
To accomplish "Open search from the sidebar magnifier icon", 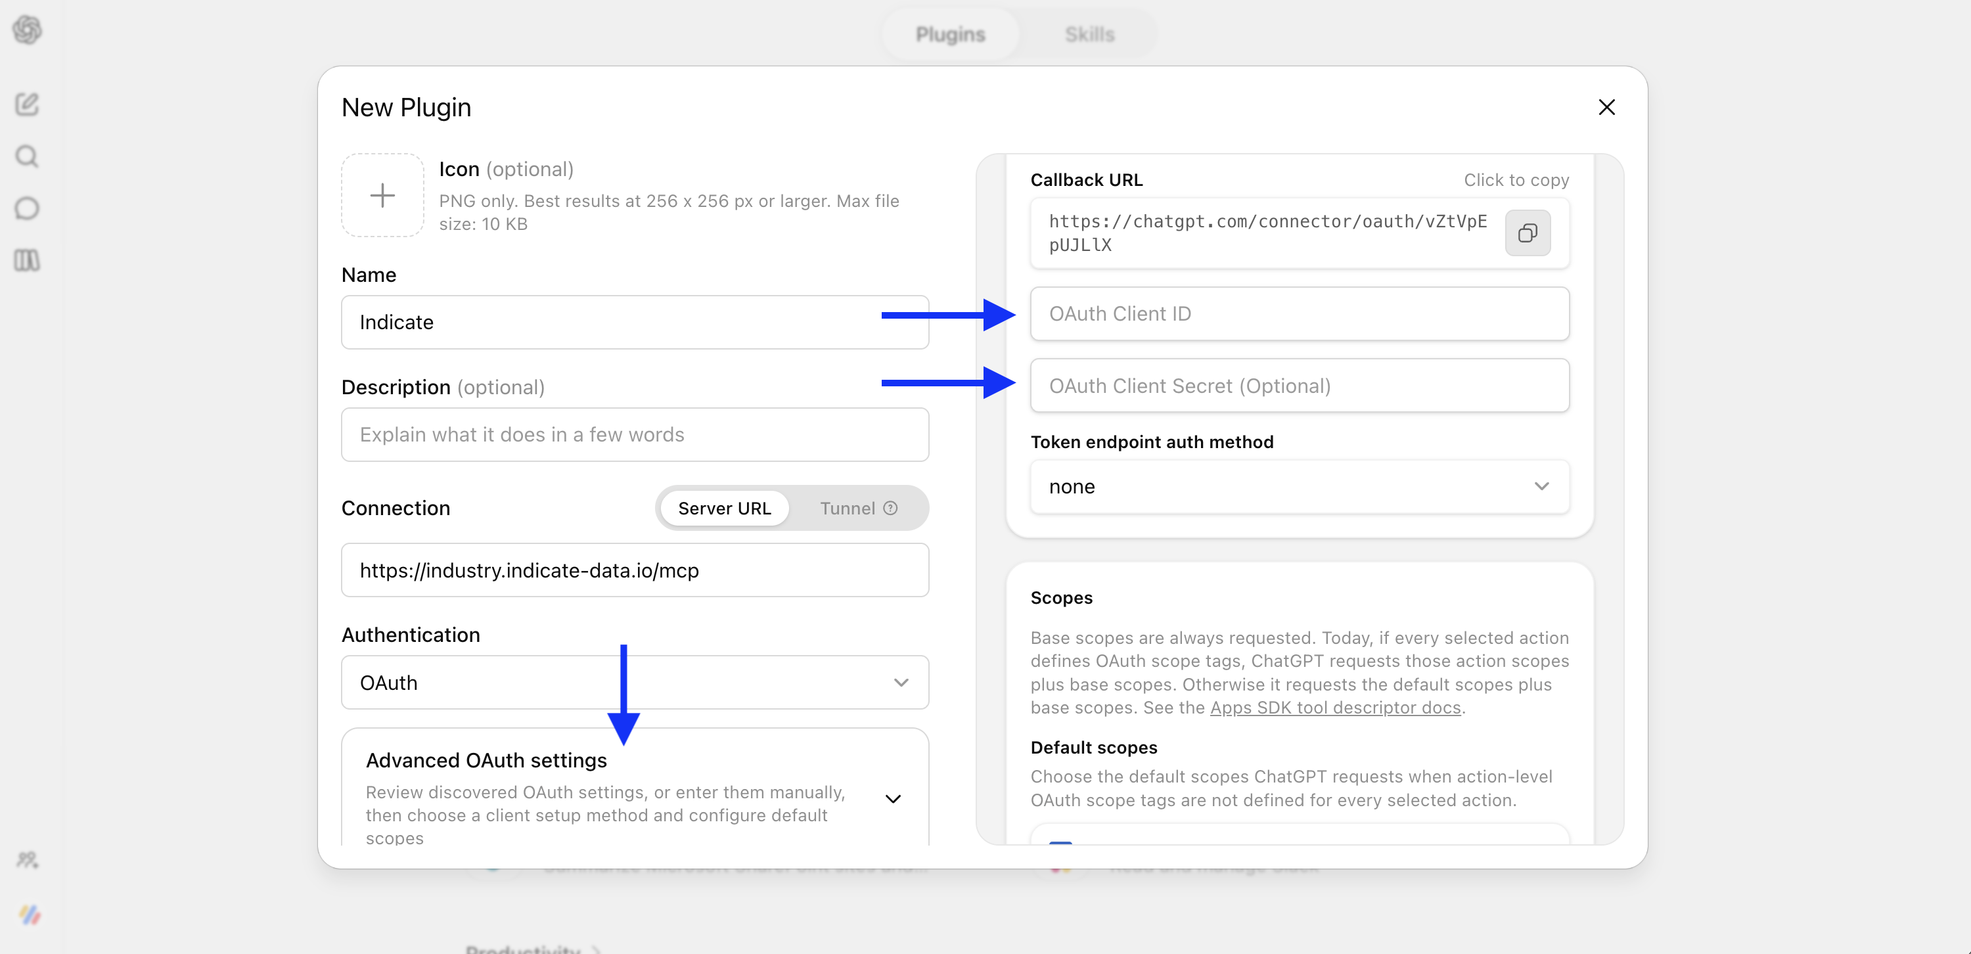I will pyautogui.click(x=28, y=156).
